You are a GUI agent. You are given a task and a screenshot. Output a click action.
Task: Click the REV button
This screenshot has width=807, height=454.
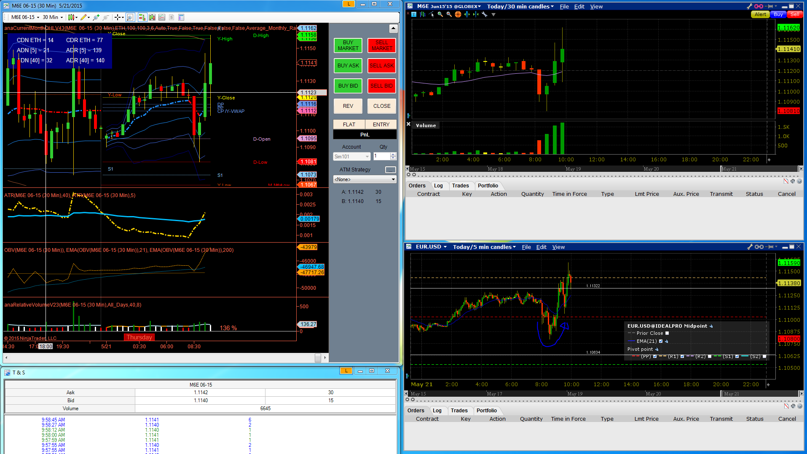[348, 106]
